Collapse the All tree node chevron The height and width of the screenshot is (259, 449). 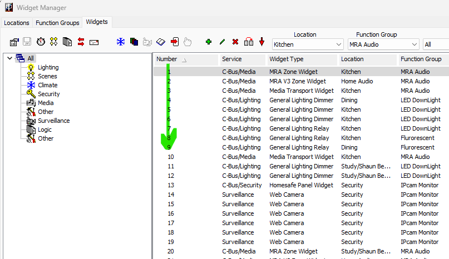pyautogui.click(x=9, y=58)
